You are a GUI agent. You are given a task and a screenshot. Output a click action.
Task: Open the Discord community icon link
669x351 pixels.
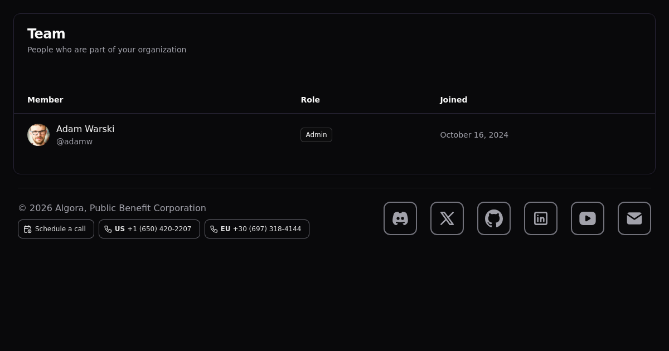(x=400, y=218)
